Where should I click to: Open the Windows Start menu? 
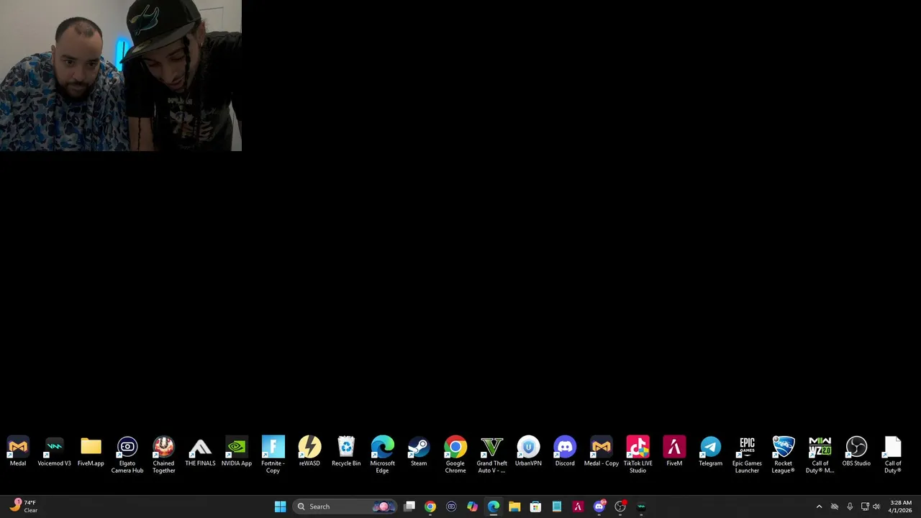(x=280, y=506)
